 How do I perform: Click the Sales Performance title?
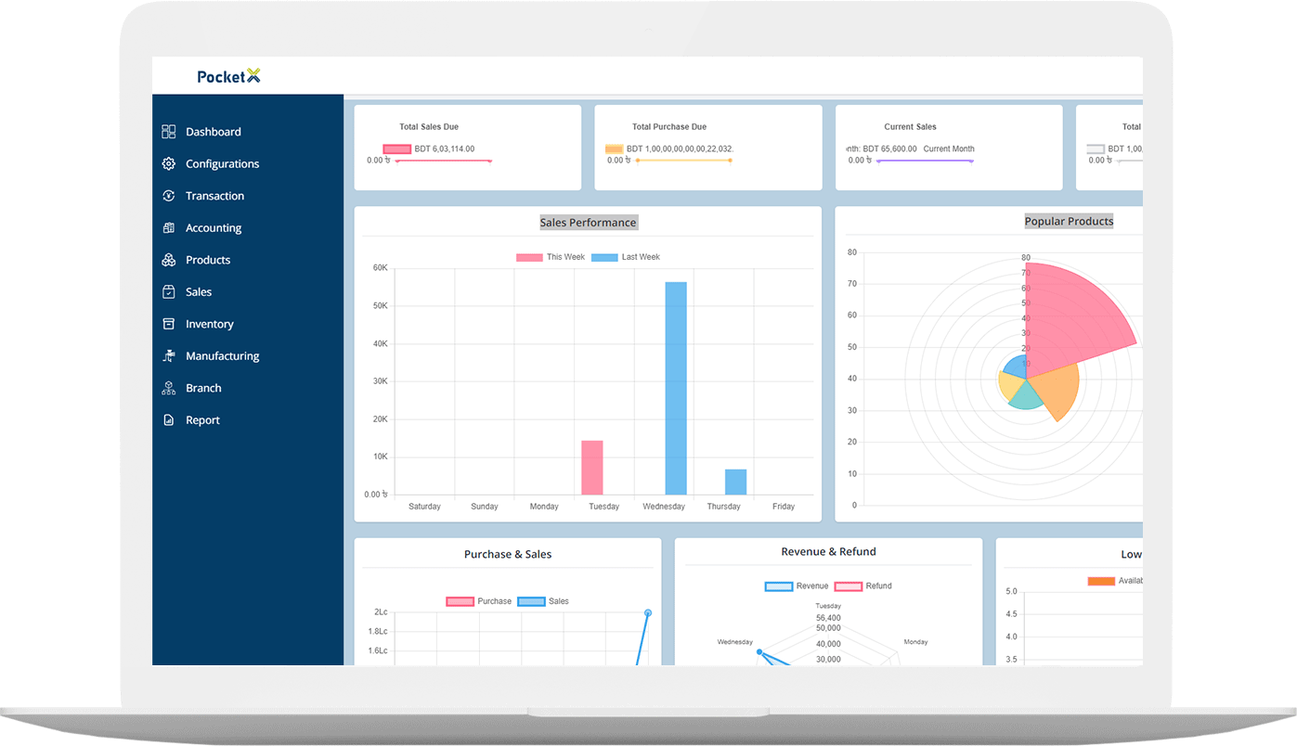tap(589, 223)
